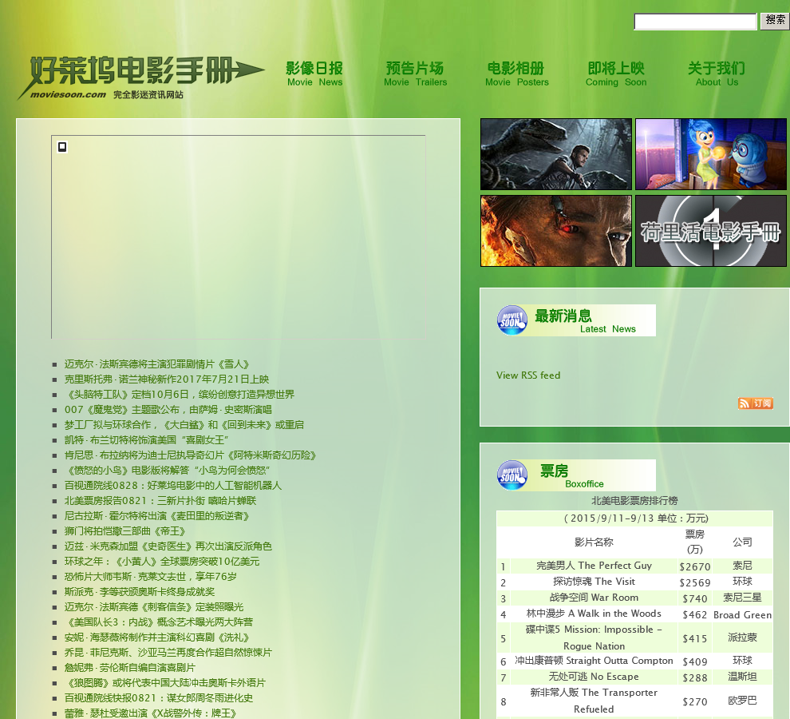
Task: Open the Jurassic World raptor thumbnail
Action: pyautogui.click(x=555, y=154)
